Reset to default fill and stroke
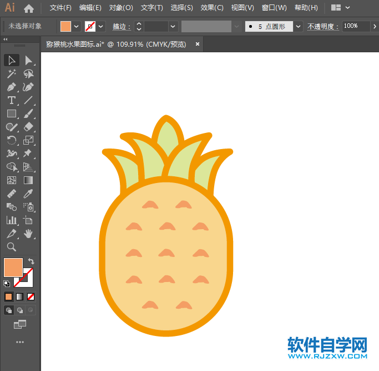This screenshot has width=379, height=371. [7, 283]
